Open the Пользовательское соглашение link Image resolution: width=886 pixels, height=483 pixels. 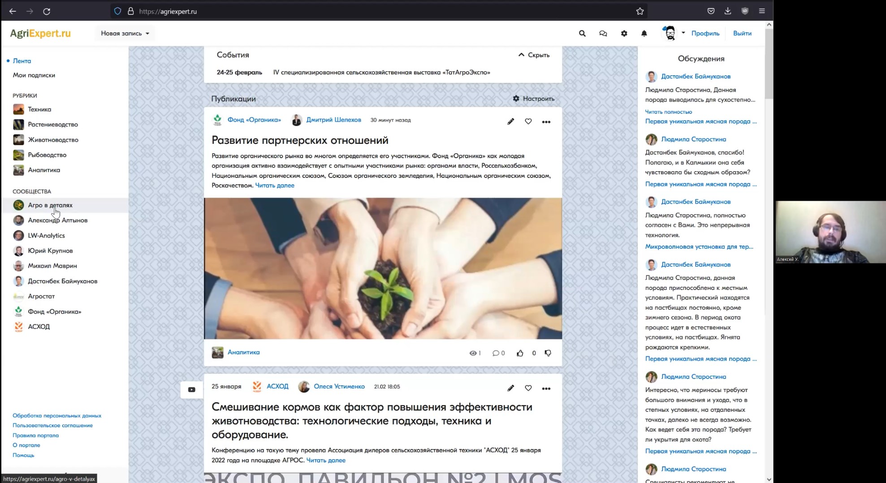click(53, 426)
